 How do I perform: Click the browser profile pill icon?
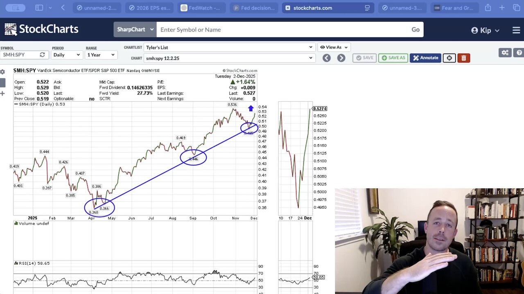coord(15,8)
